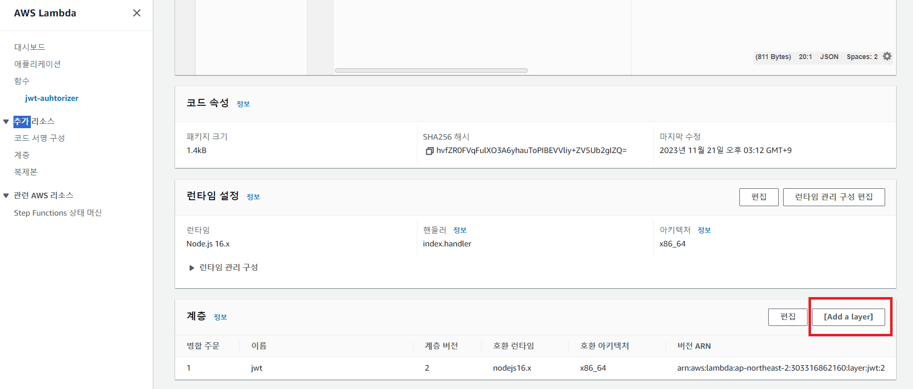Click the editor horizontal scrollbar
The image size is (913, 389).
pos(431,71)
